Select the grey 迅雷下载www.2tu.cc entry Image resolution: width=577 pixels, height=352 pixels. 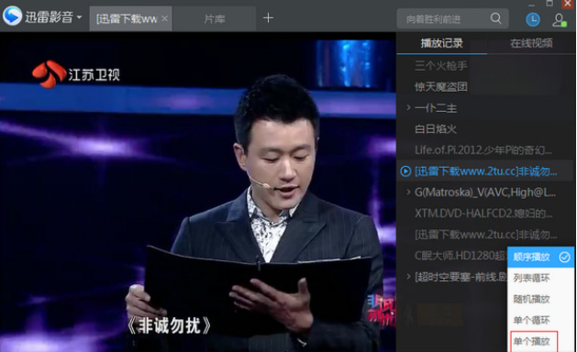(486, 235)
